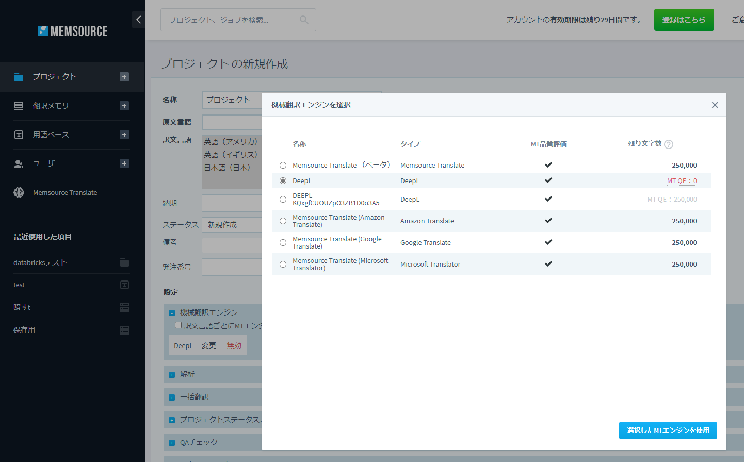The image size is (744, 462).
Task: Click help icon next to 残り文字数
Action: [x=669, y=144]
